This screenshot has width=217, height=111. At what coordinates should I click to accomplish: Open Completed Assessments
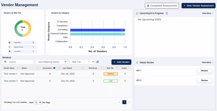(x=162, y=6)
